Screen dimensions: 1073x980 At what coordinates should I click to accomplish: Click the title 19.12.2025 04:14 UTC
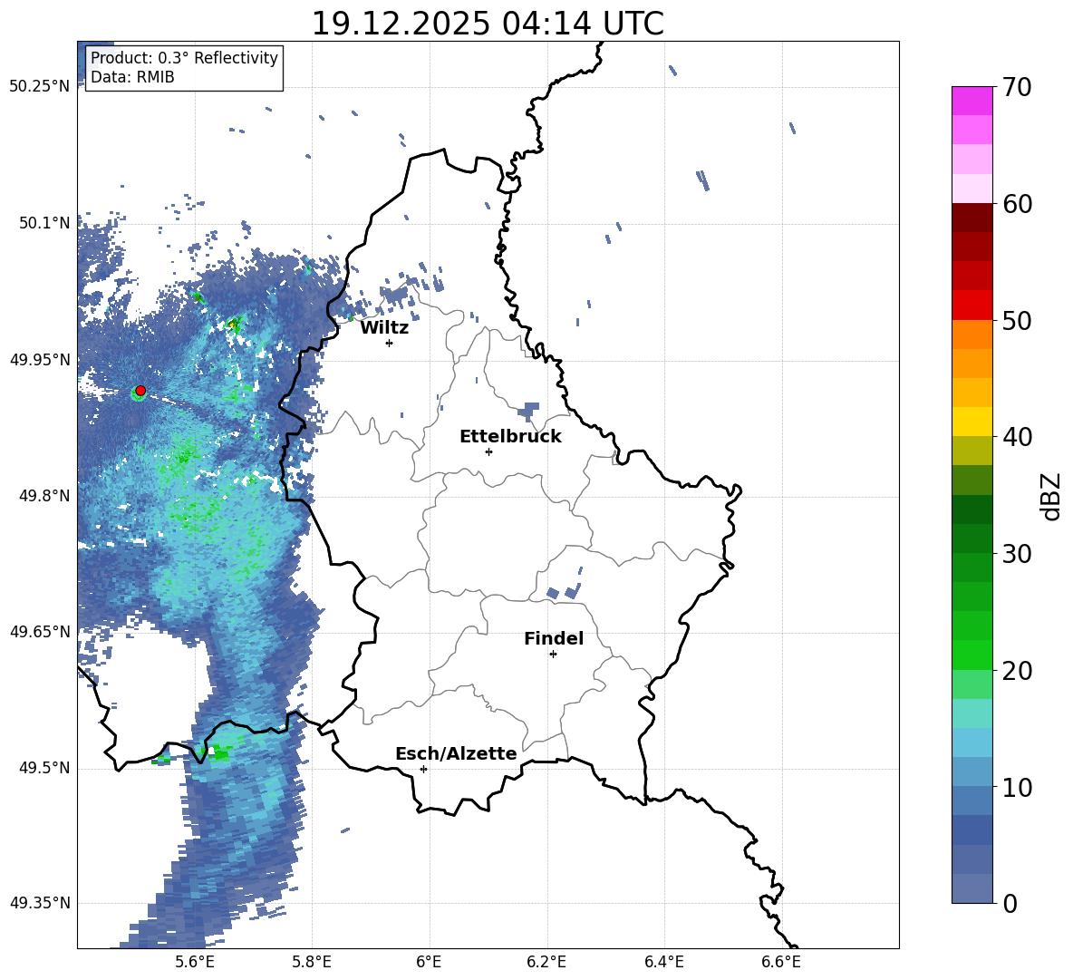pos(488,24)
